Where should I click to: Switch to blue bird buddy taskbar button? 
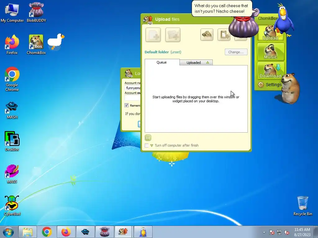point(143,232)
